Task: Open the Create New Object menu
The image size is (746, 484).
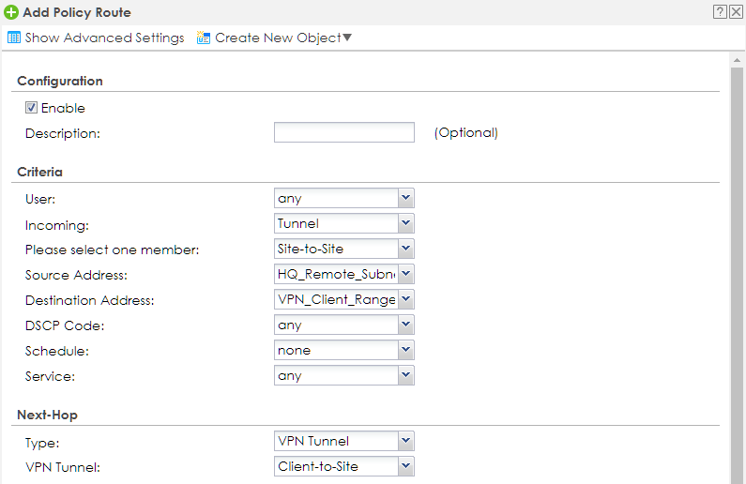Action: [282, 38]
